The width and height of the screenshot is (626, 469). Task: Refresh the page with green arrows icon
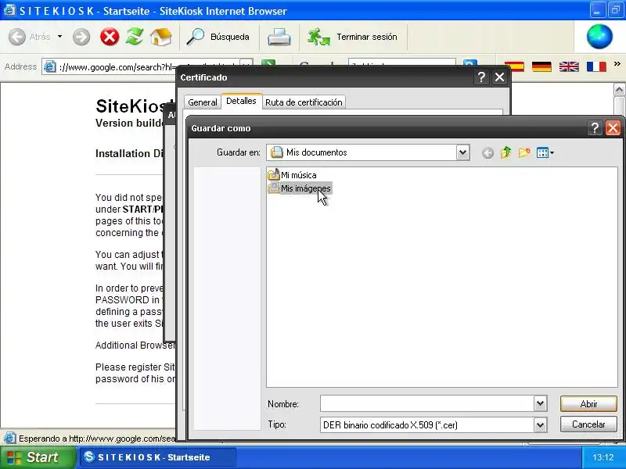[x=135, y=37]
